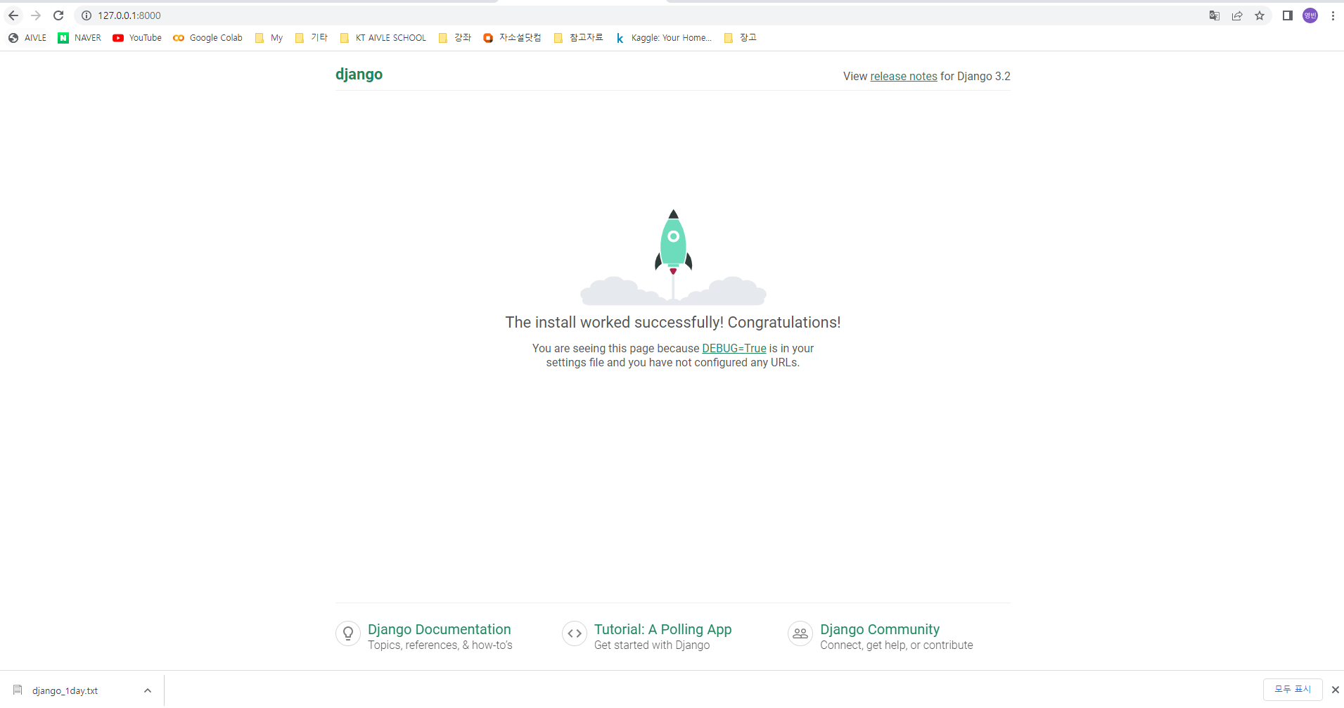Open Django Community link
1344x708 pixels.
pos(880,629)
